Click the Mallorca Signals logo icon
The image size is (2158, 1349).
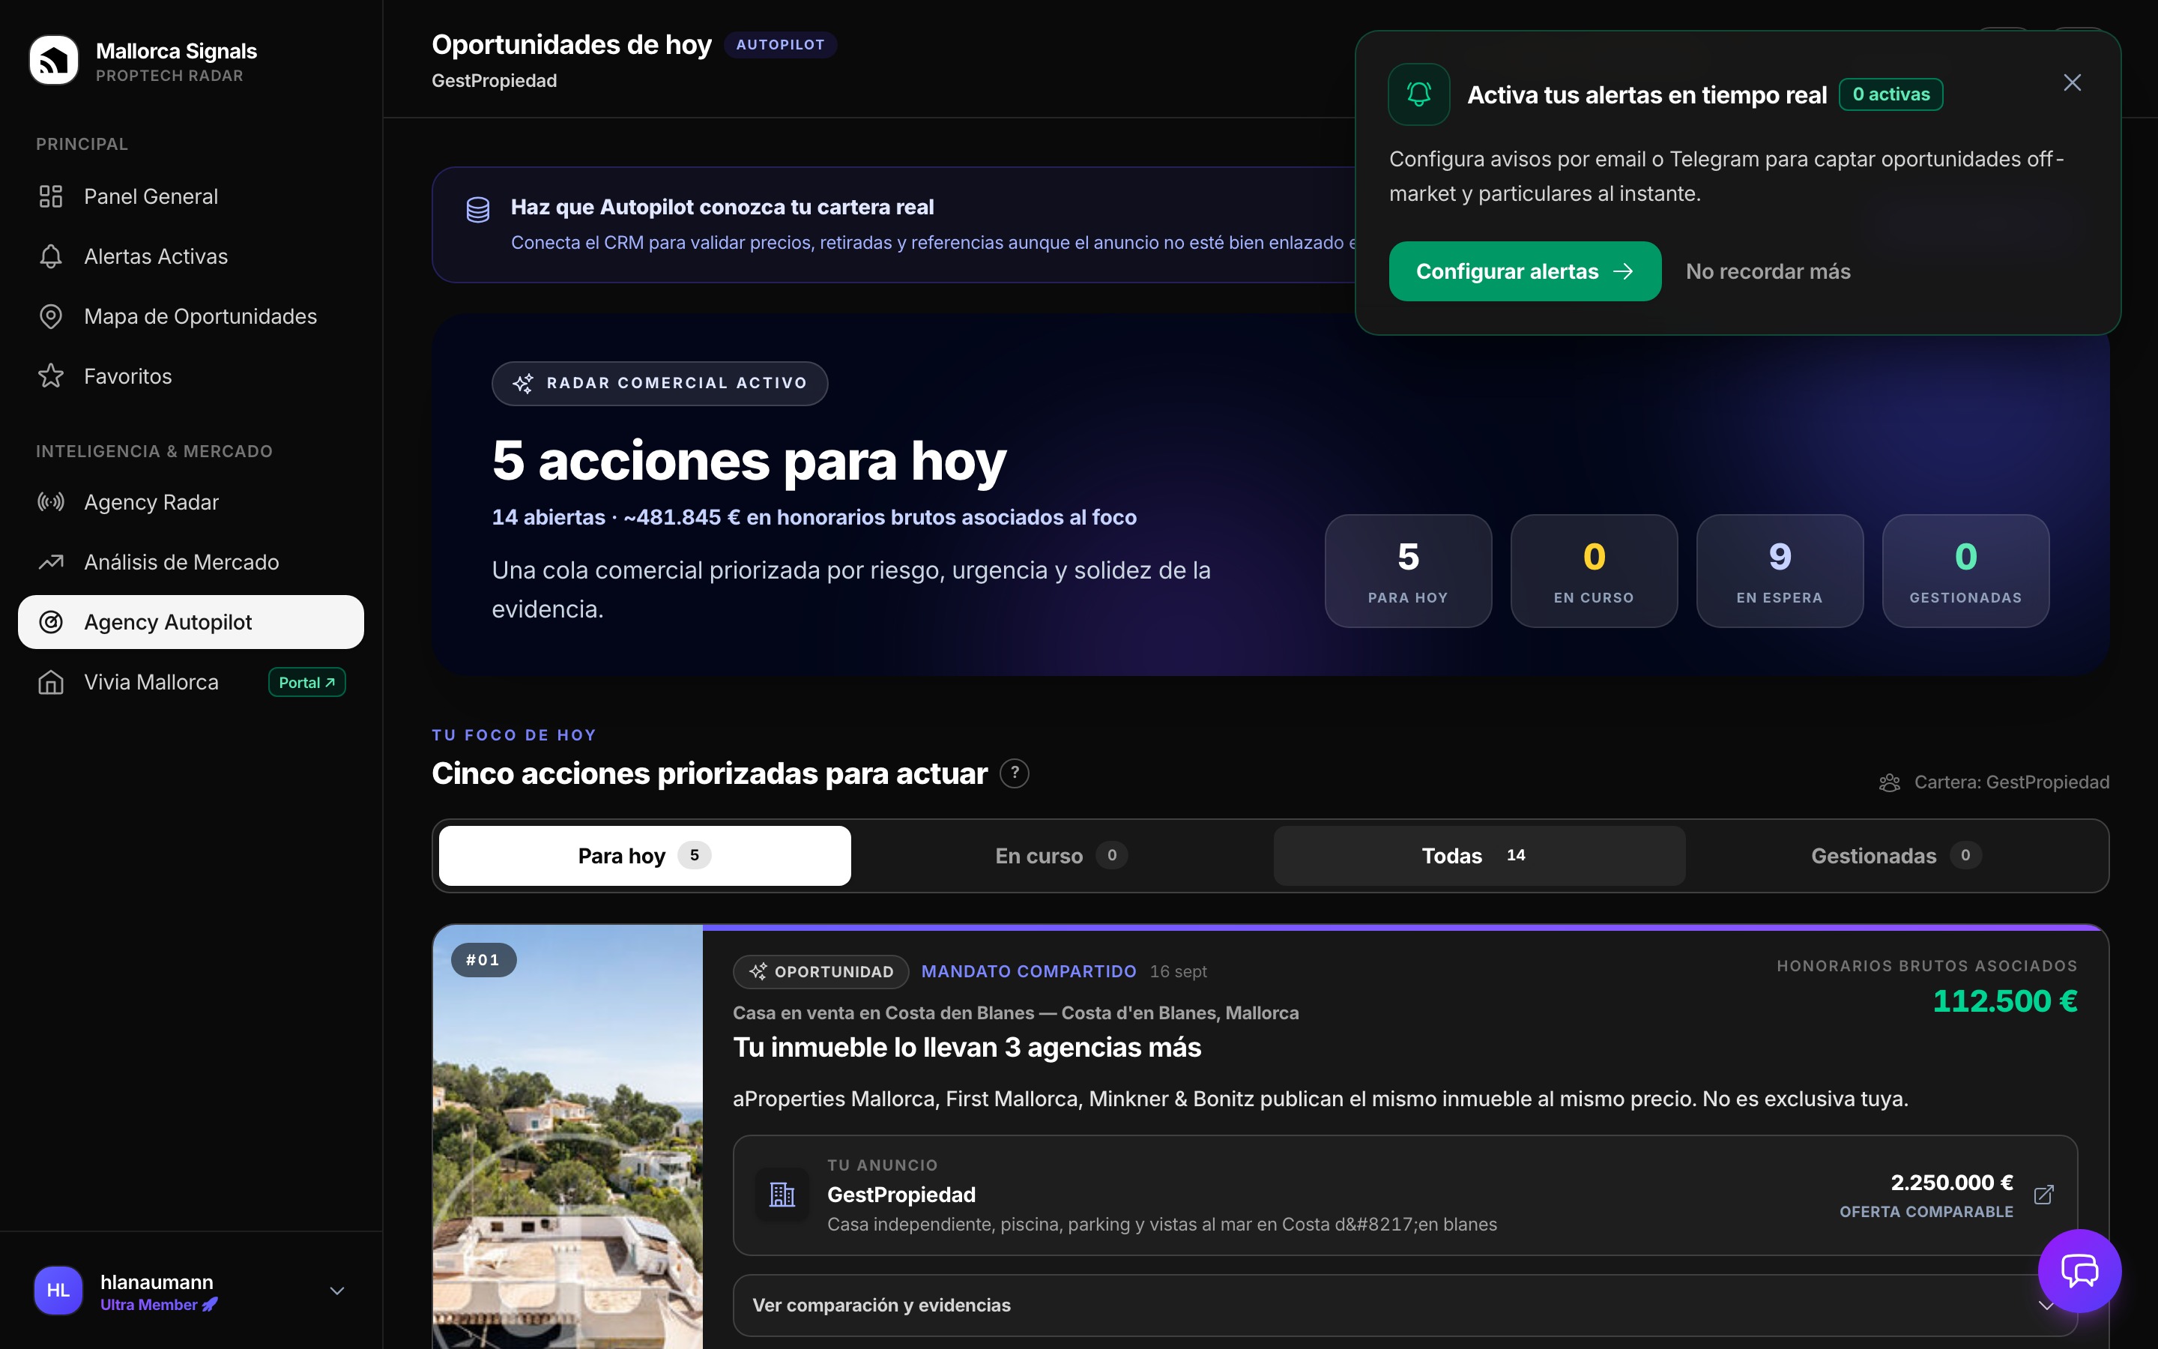click(53, 61)
